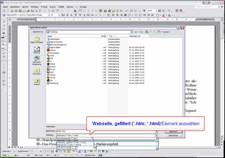Open Favoriten in the places bar
Image resolution: width=225 pixels, height=158 pixels.
(x=37, y=71)
